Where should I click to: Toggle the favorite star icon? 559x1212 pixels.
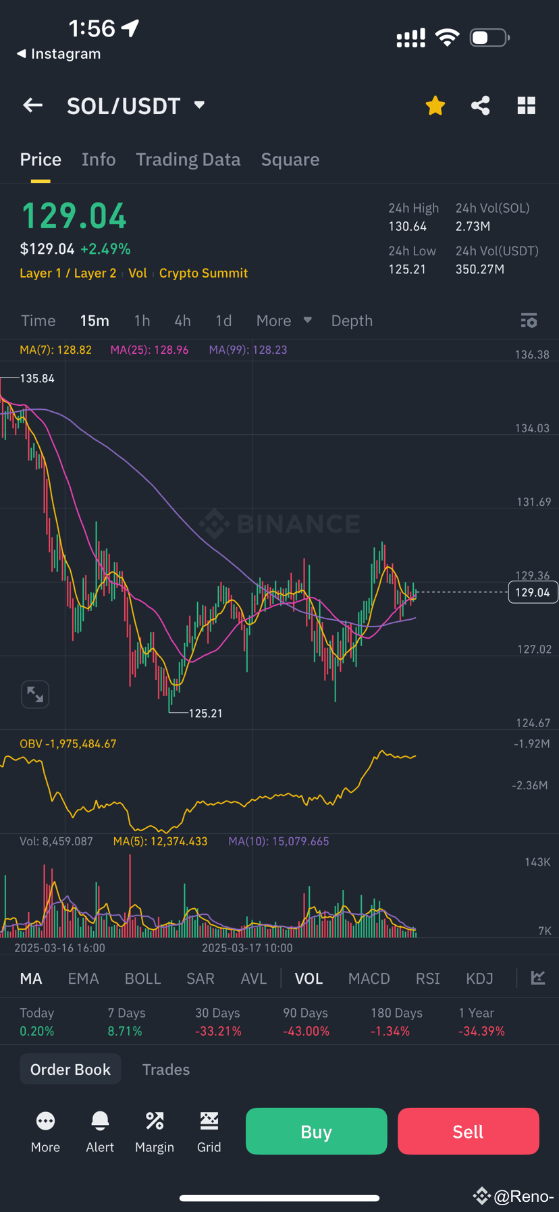coord(435,105)
